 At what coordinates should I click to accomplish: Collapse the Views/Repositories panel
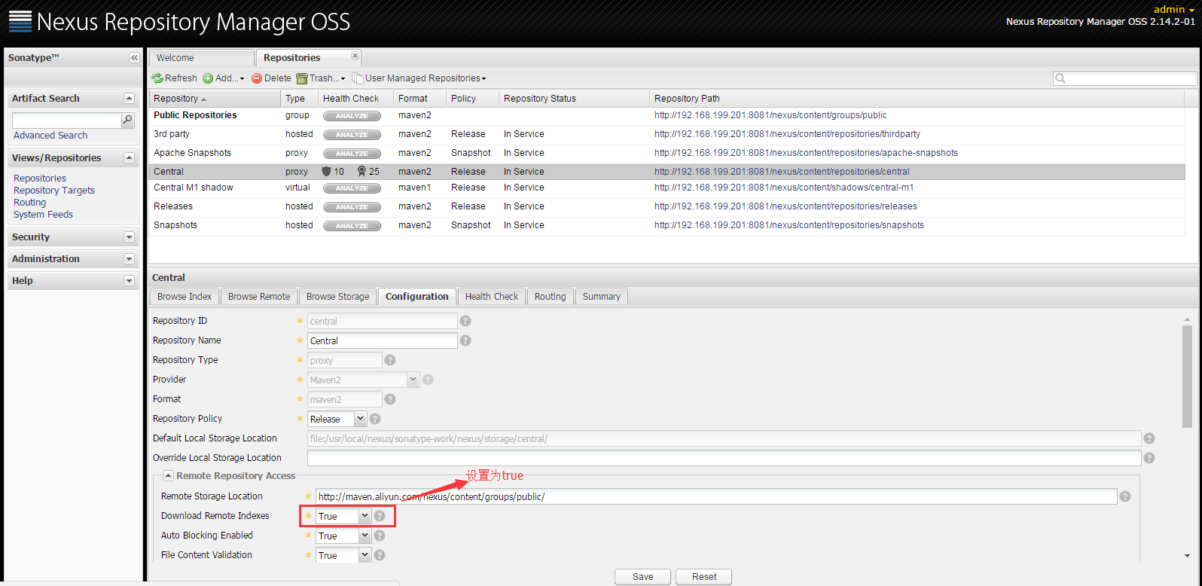129,158
